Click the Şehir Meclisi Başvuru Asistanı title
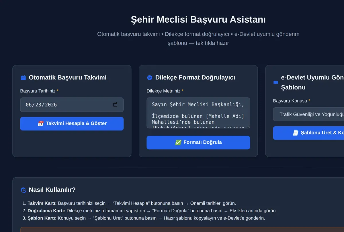The height and width of the screenshot is (232, 344). 198,19
